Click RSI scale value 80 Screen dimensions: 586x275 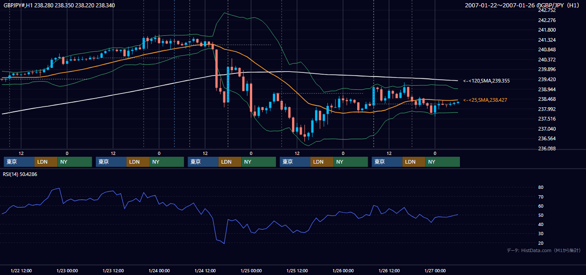coord(541,187)
